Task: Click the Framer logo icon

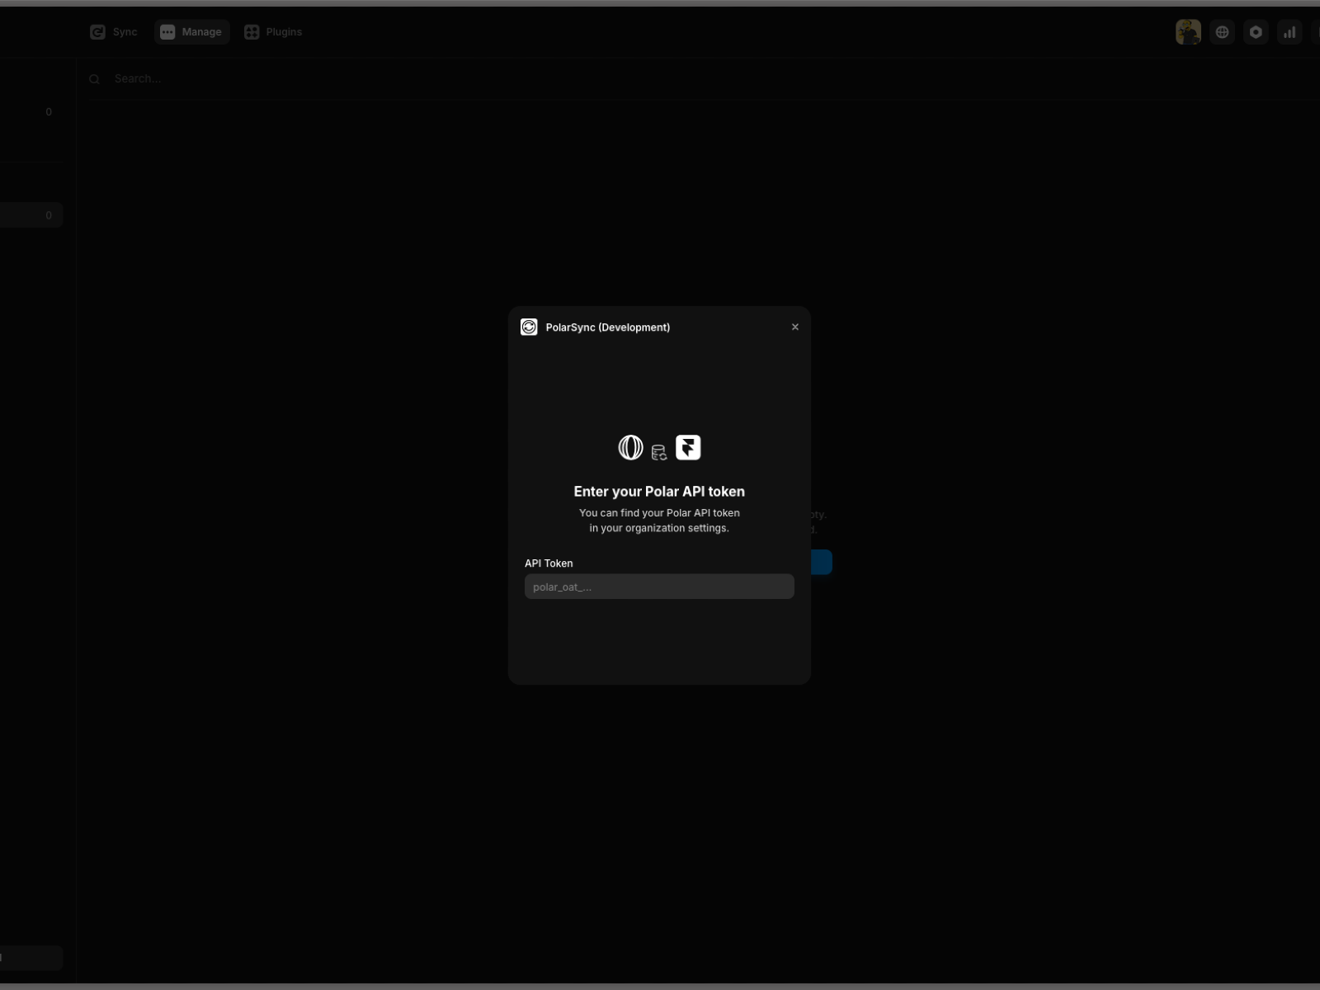Action: [688, 447]
